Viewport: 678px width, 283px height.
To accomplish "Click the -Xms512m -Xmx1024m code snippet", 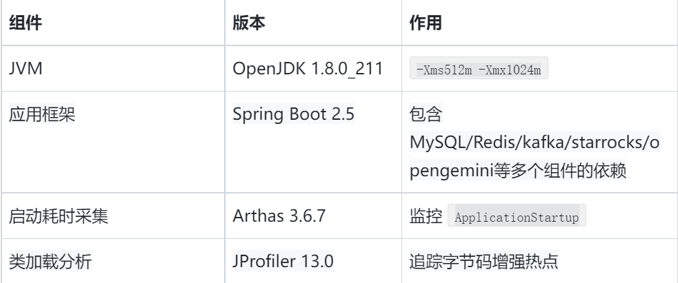I will click(x=479, y=68).
